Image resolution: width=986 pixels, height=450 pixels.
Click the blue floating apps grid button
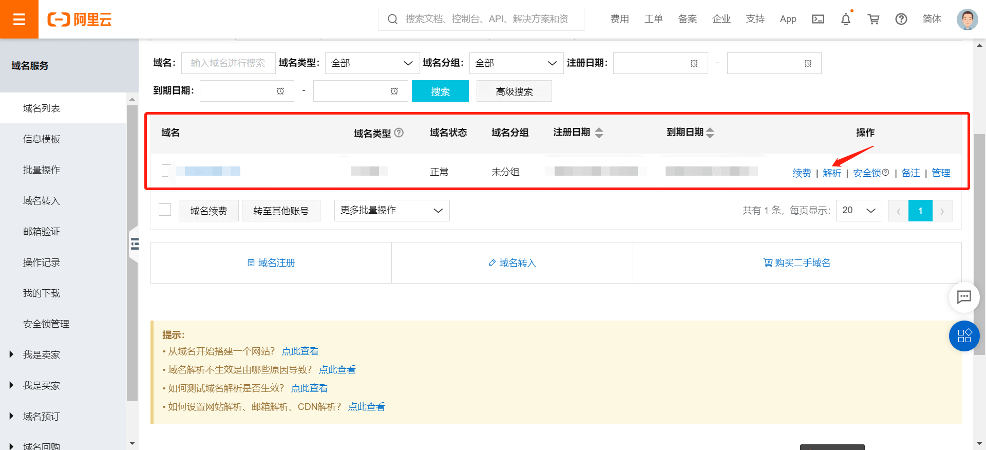[x=964, y=336]
